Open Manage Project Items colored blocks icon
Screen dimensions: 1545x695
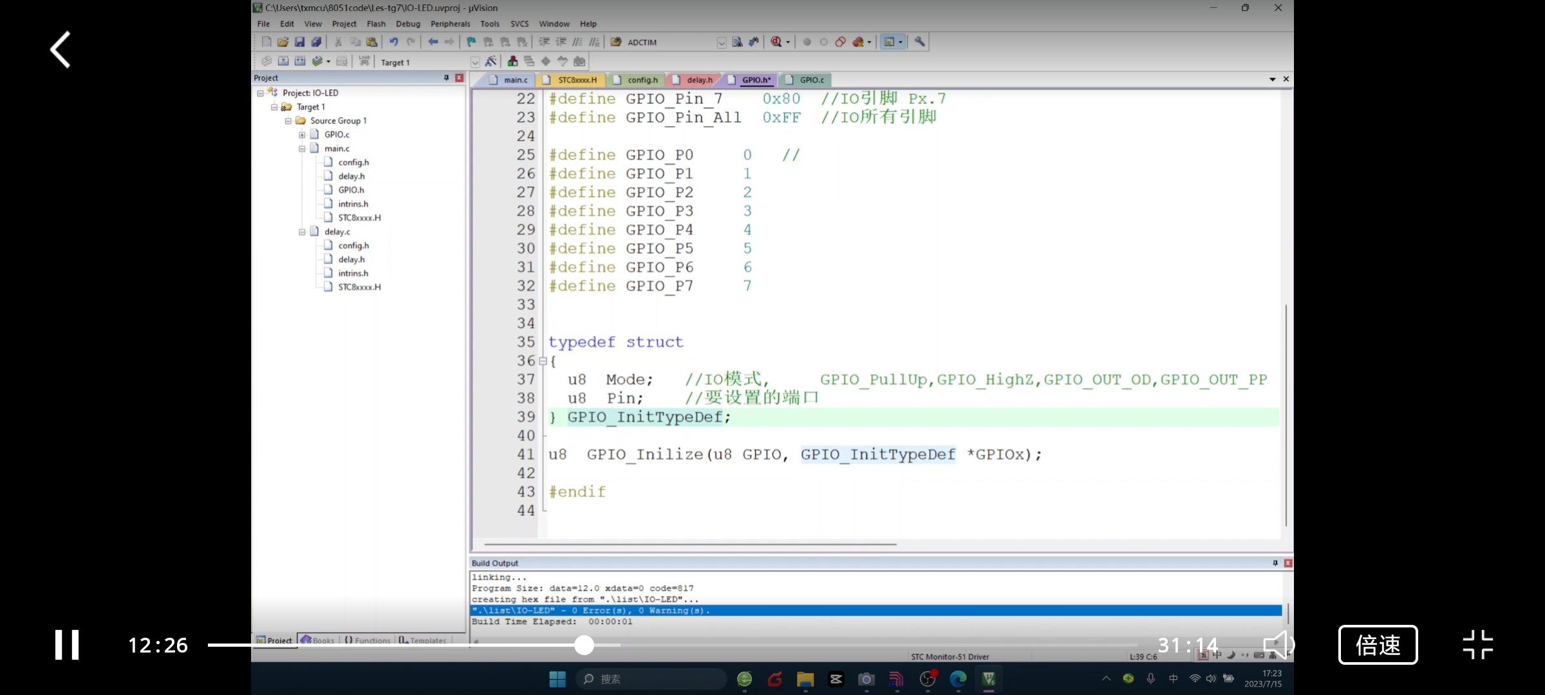tap(512, 61)
